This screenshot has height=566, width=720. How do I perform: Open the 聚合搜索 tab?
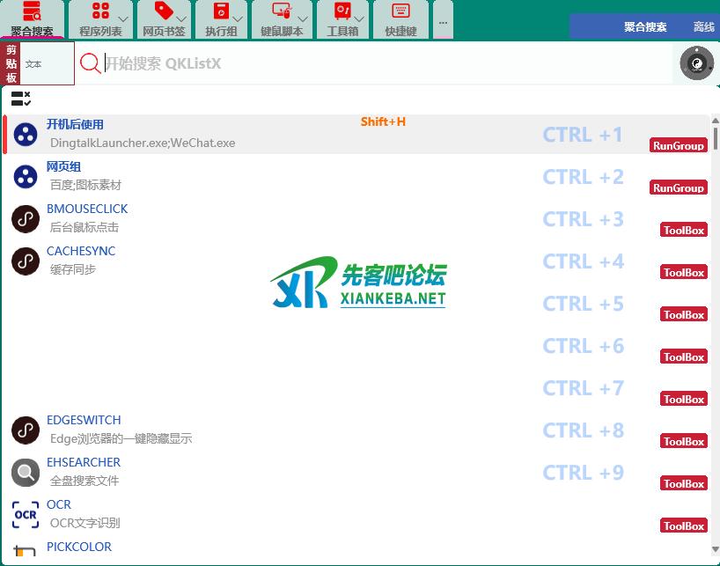pos(32,19)
